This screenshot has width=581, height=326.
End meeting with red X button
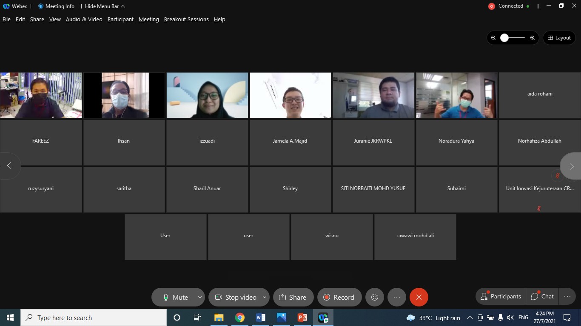pyautogui.click(x=419, y=297)
